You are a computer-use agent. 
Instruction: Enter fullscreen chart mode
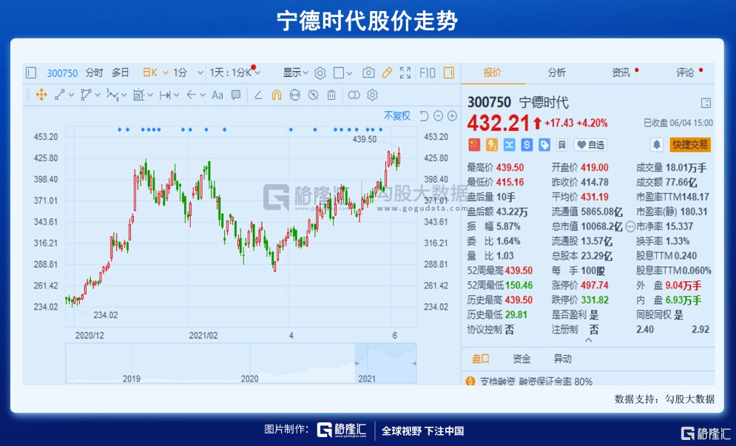[x=405, y=72]
